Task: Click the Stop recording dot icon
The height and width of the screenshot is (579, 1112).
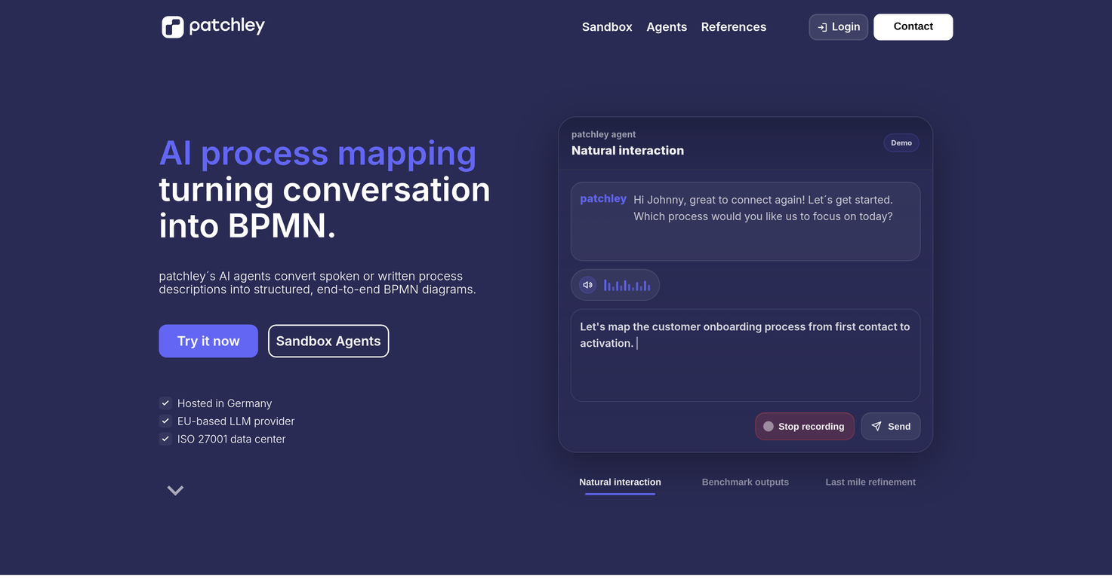Action: pyautogui.click(x=768, y=425)
